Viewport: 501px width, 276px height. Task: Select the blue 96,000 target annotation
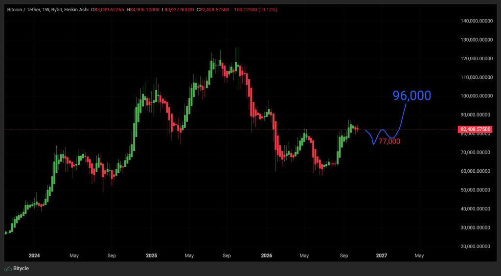point(412,95)
